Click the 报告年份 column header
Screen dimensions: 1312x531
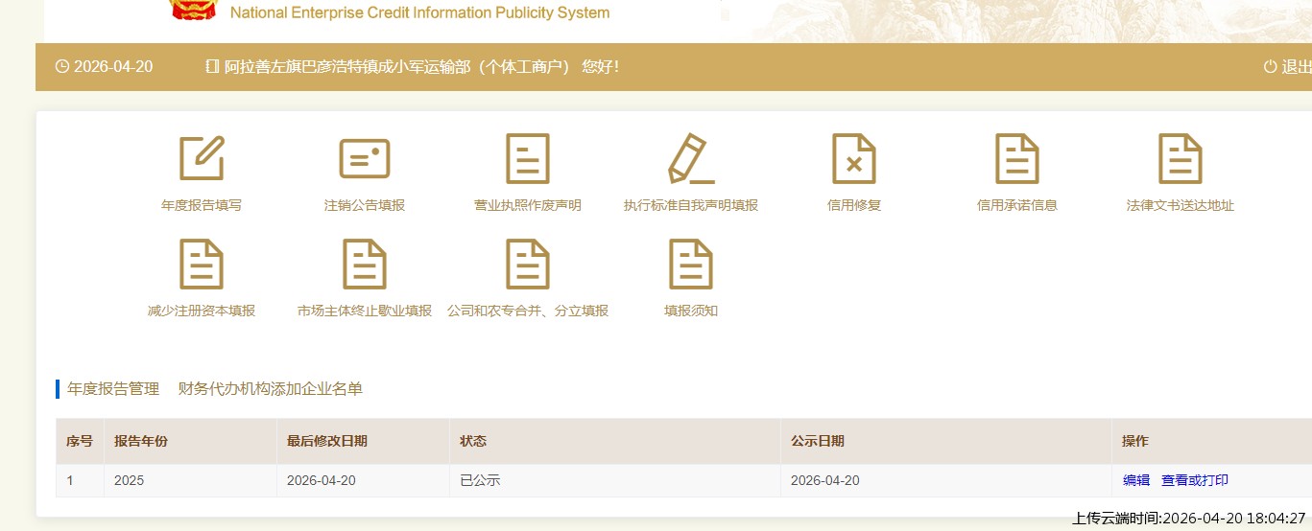point(141,442)
